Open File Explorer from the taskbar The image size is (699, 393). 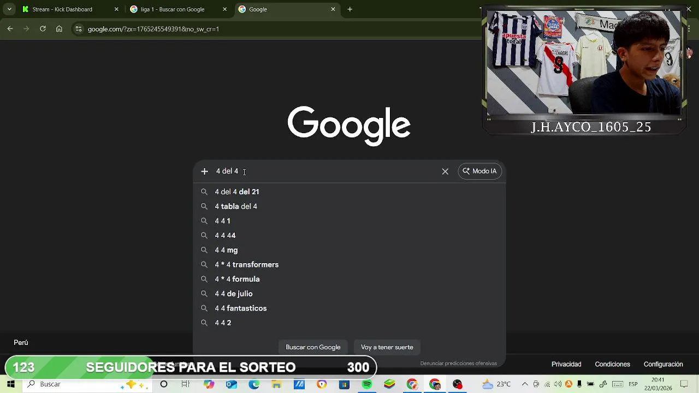[277, 384]
